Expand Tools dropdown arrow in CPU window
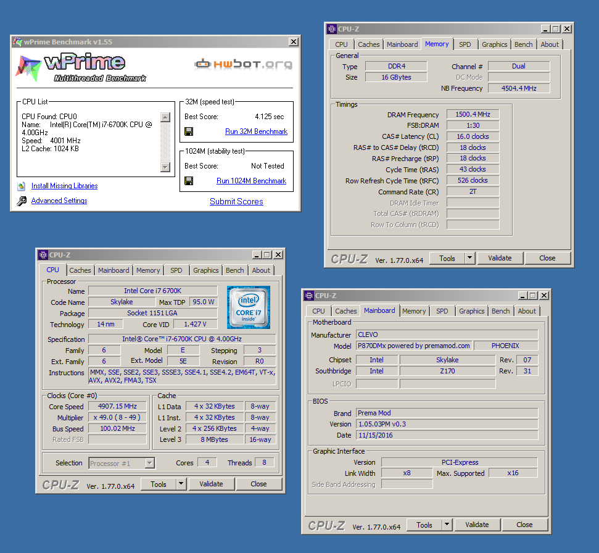This screenshot has width=599, height=553. tap(181, 484)
